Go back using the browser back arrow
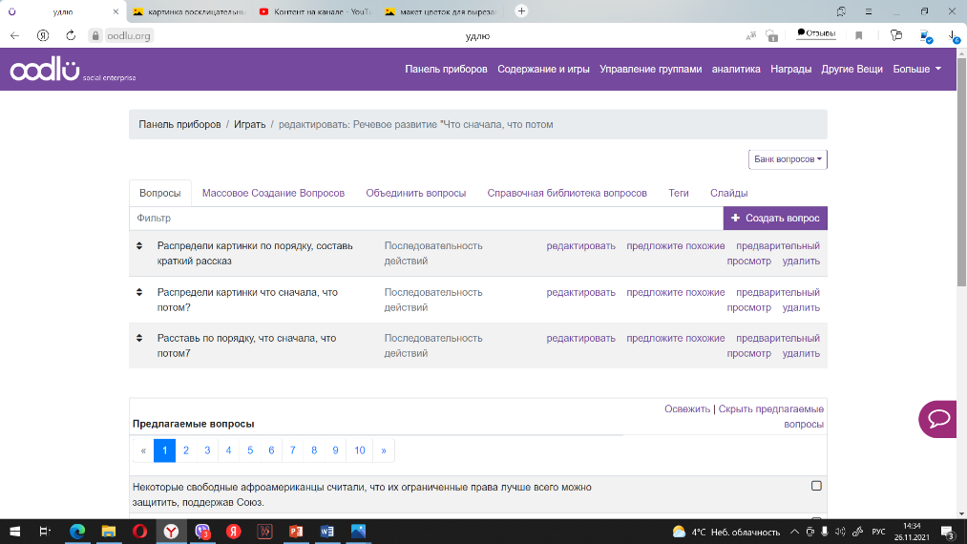Screen dimensions: 967x544 tap(14, 35)
